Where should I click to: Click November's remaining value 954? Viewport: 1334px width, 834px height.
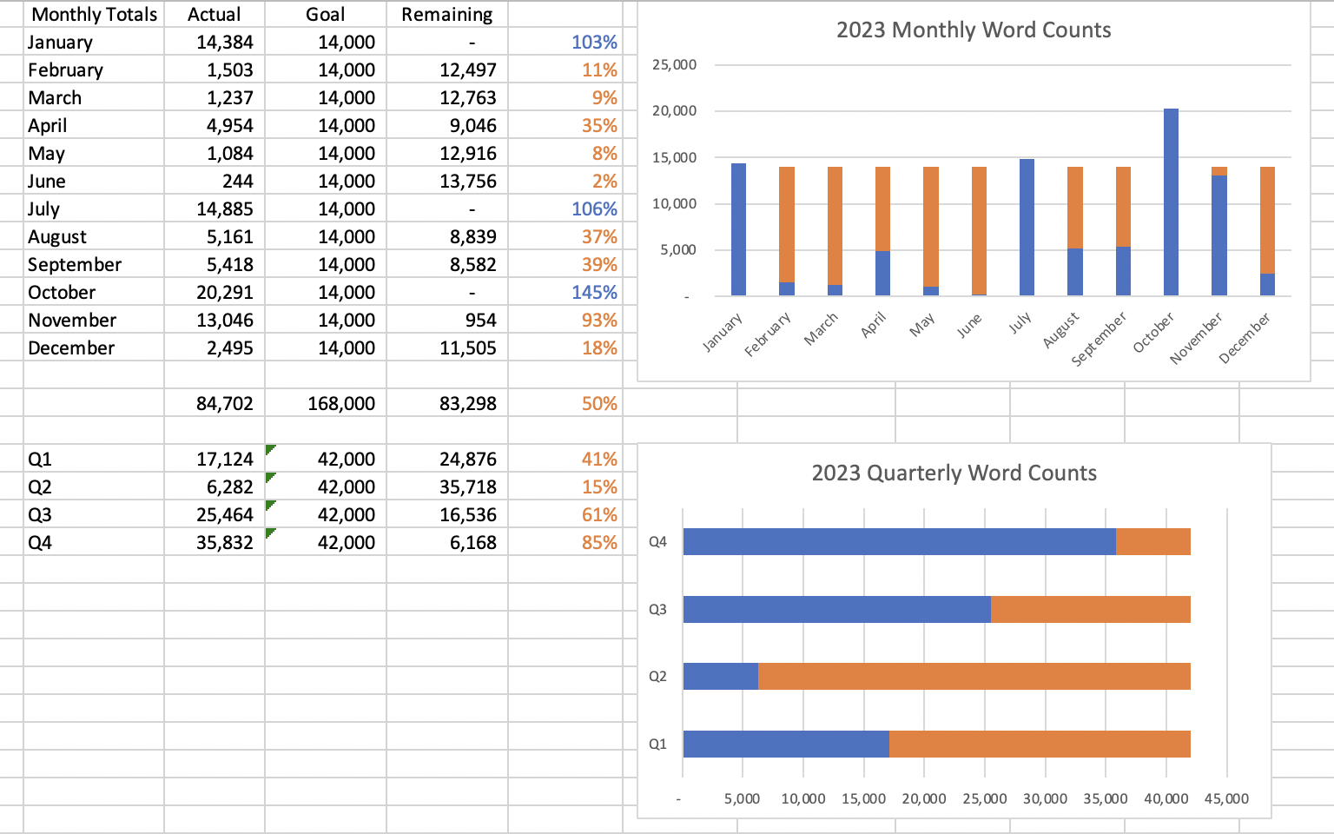447,320
